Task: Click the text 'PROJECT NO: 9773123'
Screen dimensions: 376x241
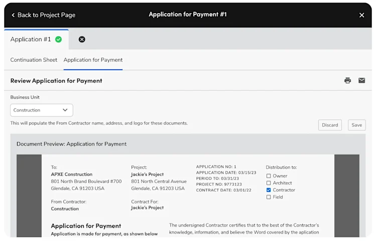Action: click(x=219, y=184)
